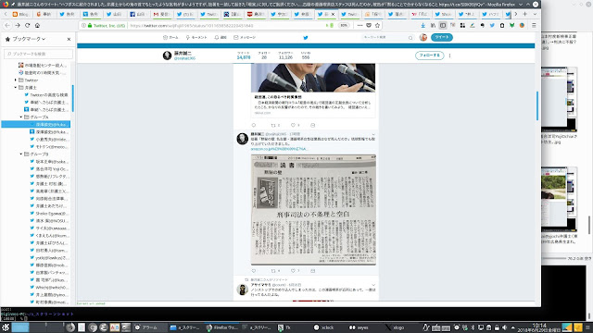Open a new tab with the plus button
593x333 pixels.
[525, 14]
